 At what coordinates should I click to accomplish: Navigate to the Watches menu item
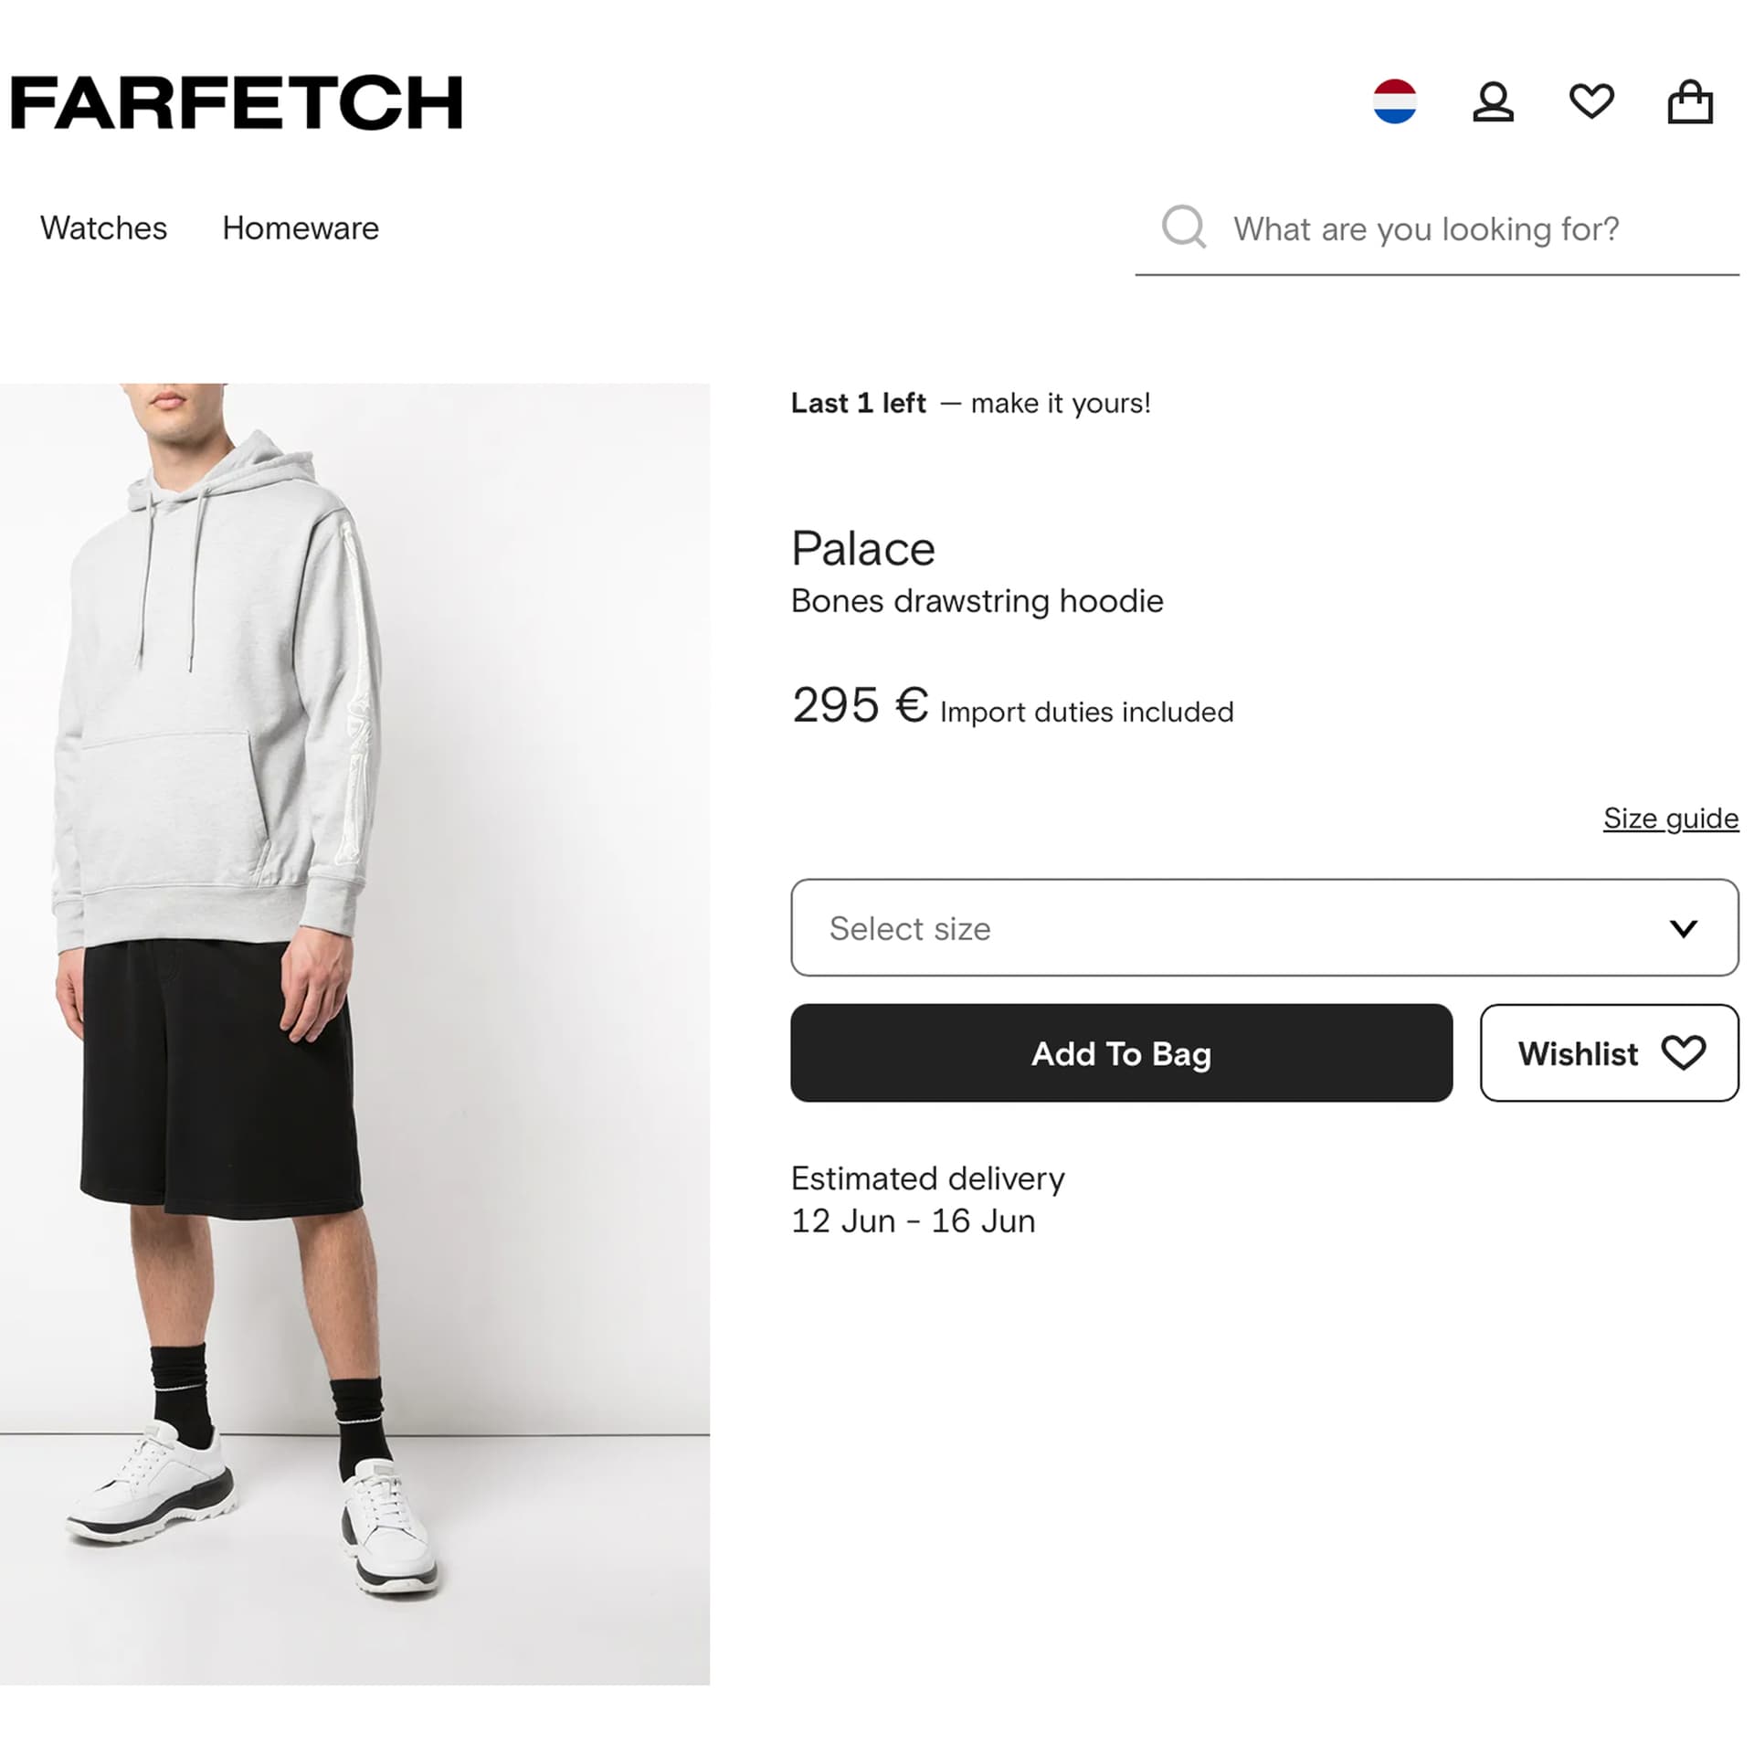(103, 228)
